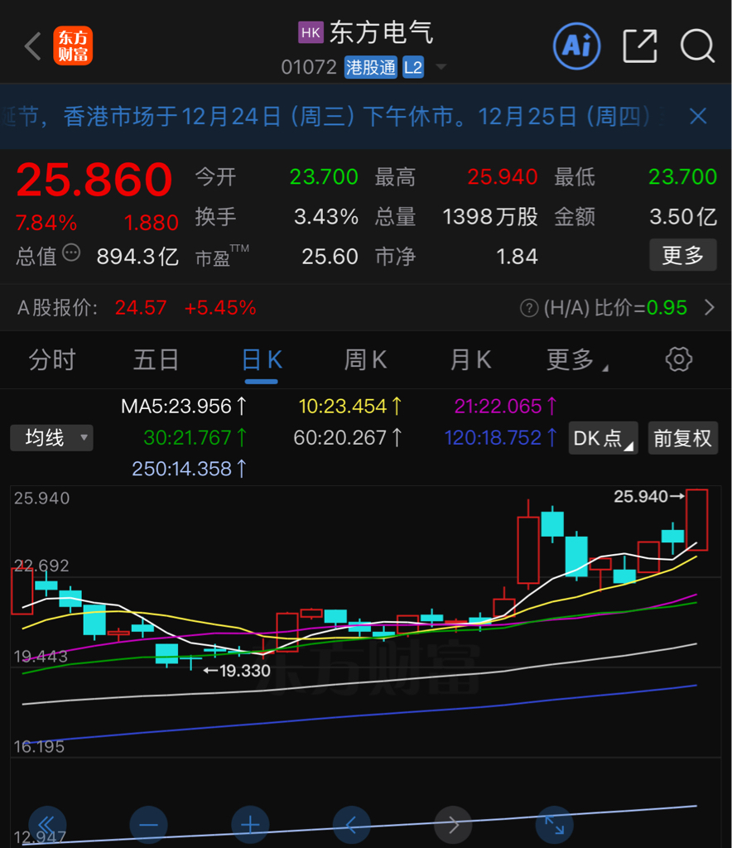The height and width of the screenshot is (848, 732).
Task: Expand stock switcher arrow beside L2
Action: (441, 67)
